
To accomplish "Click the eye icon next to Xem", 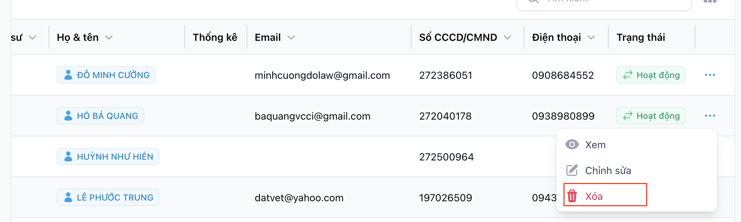I will (x=572, y=145).
